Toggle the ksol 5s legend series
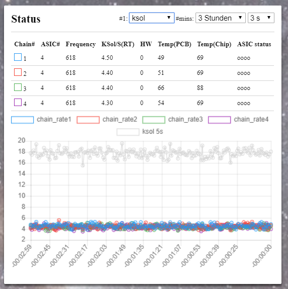Screen dimensions: 288x289 click(x=140, y=132)
